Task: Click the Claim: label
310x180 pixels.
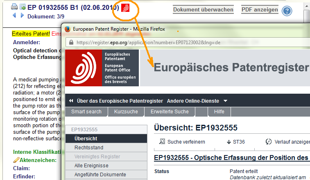Action: pos(21,169)
